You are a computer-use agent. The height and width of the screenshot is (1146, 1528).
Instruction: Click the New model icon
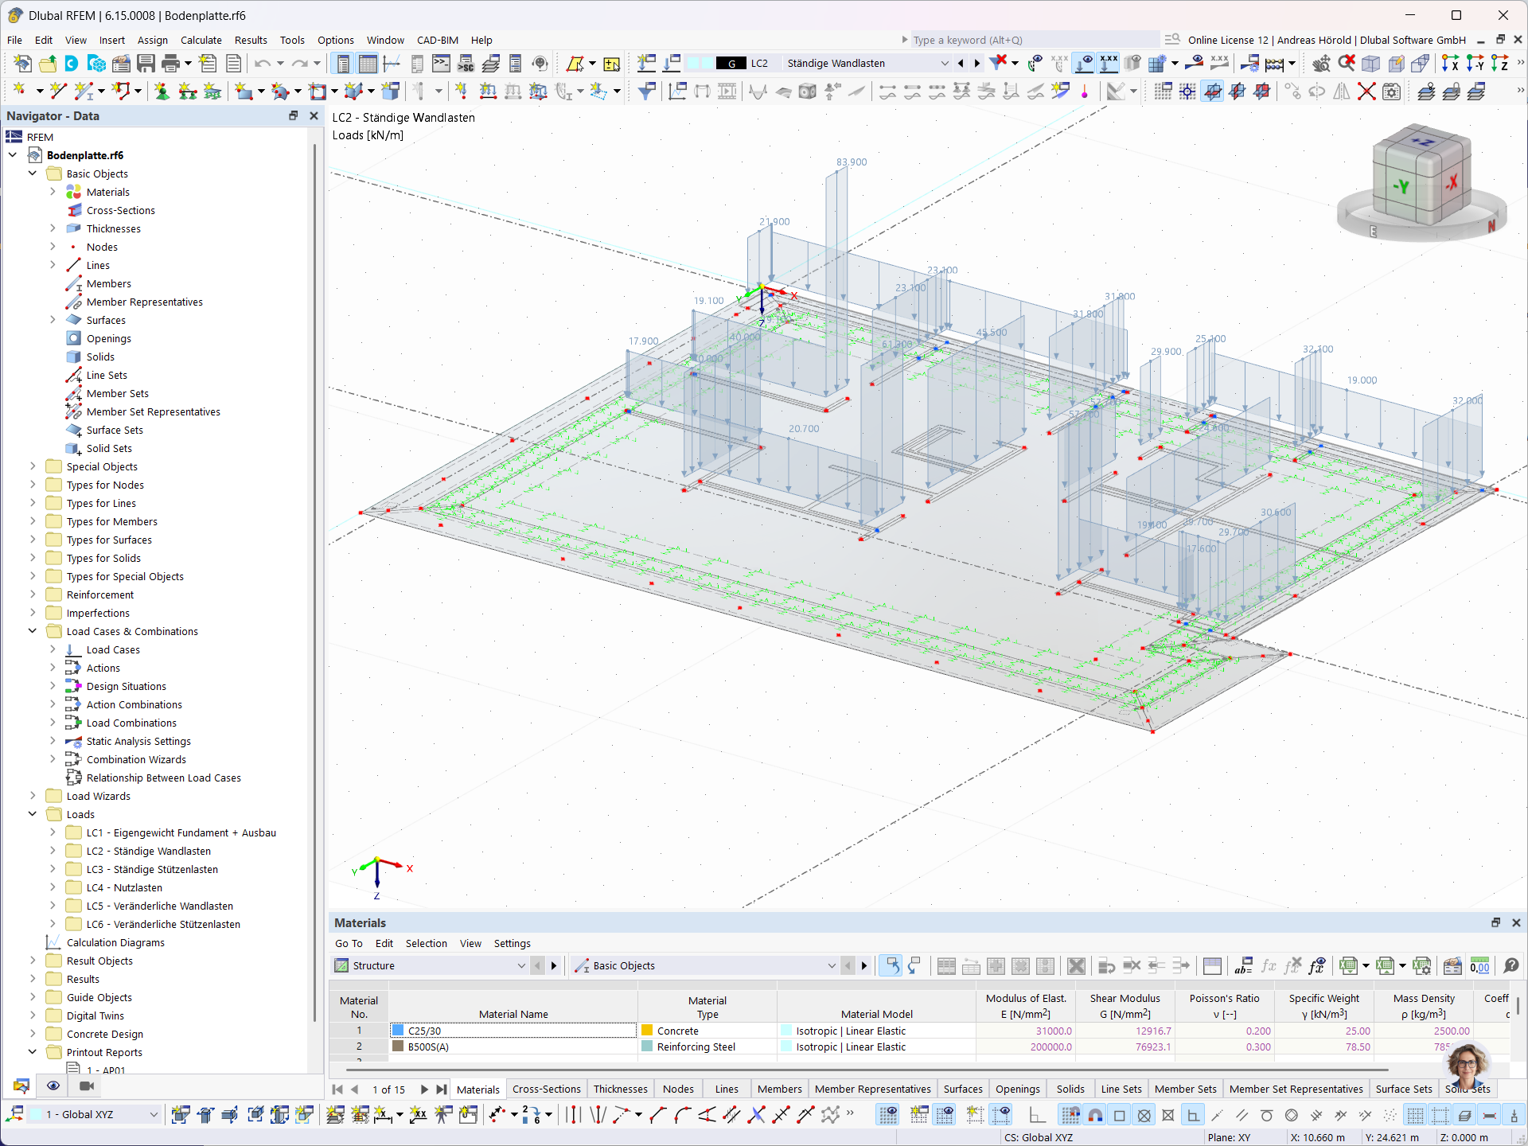click(x=23, y=64)
